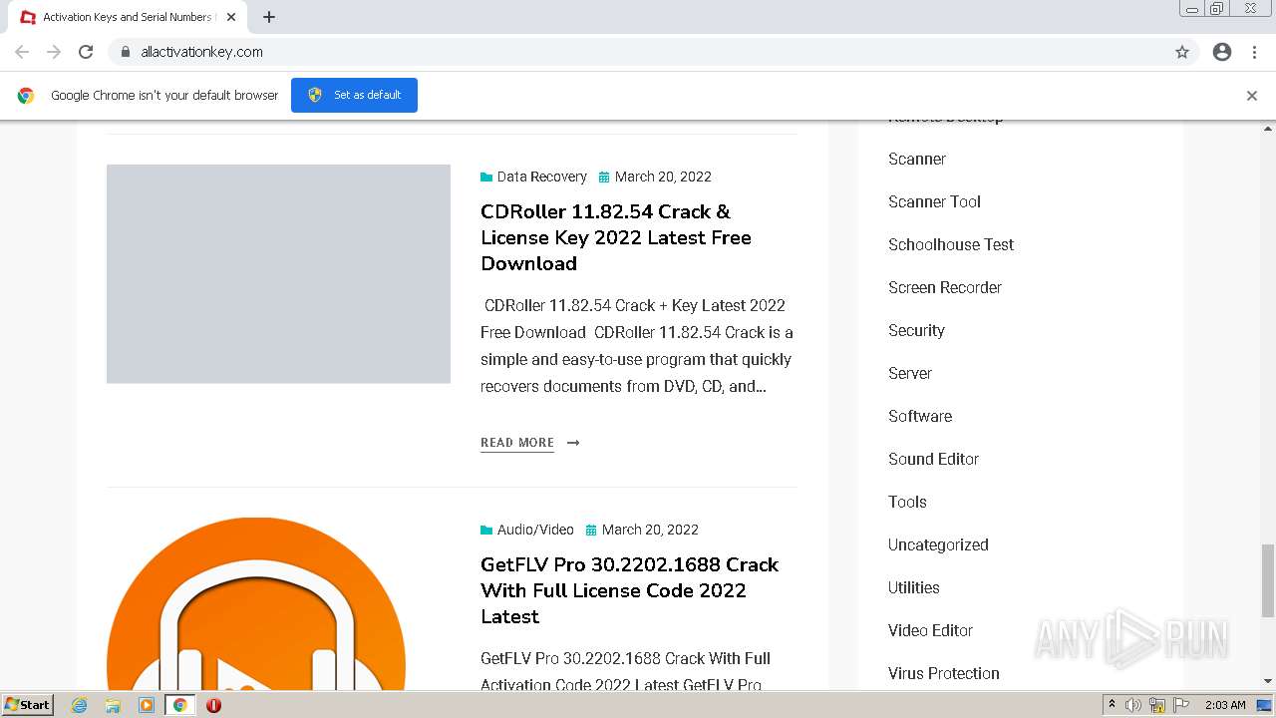Show hidden system tray icons
Image resolution: width=1276 pixels, height=718 pixels.
tap(1112, 705)
